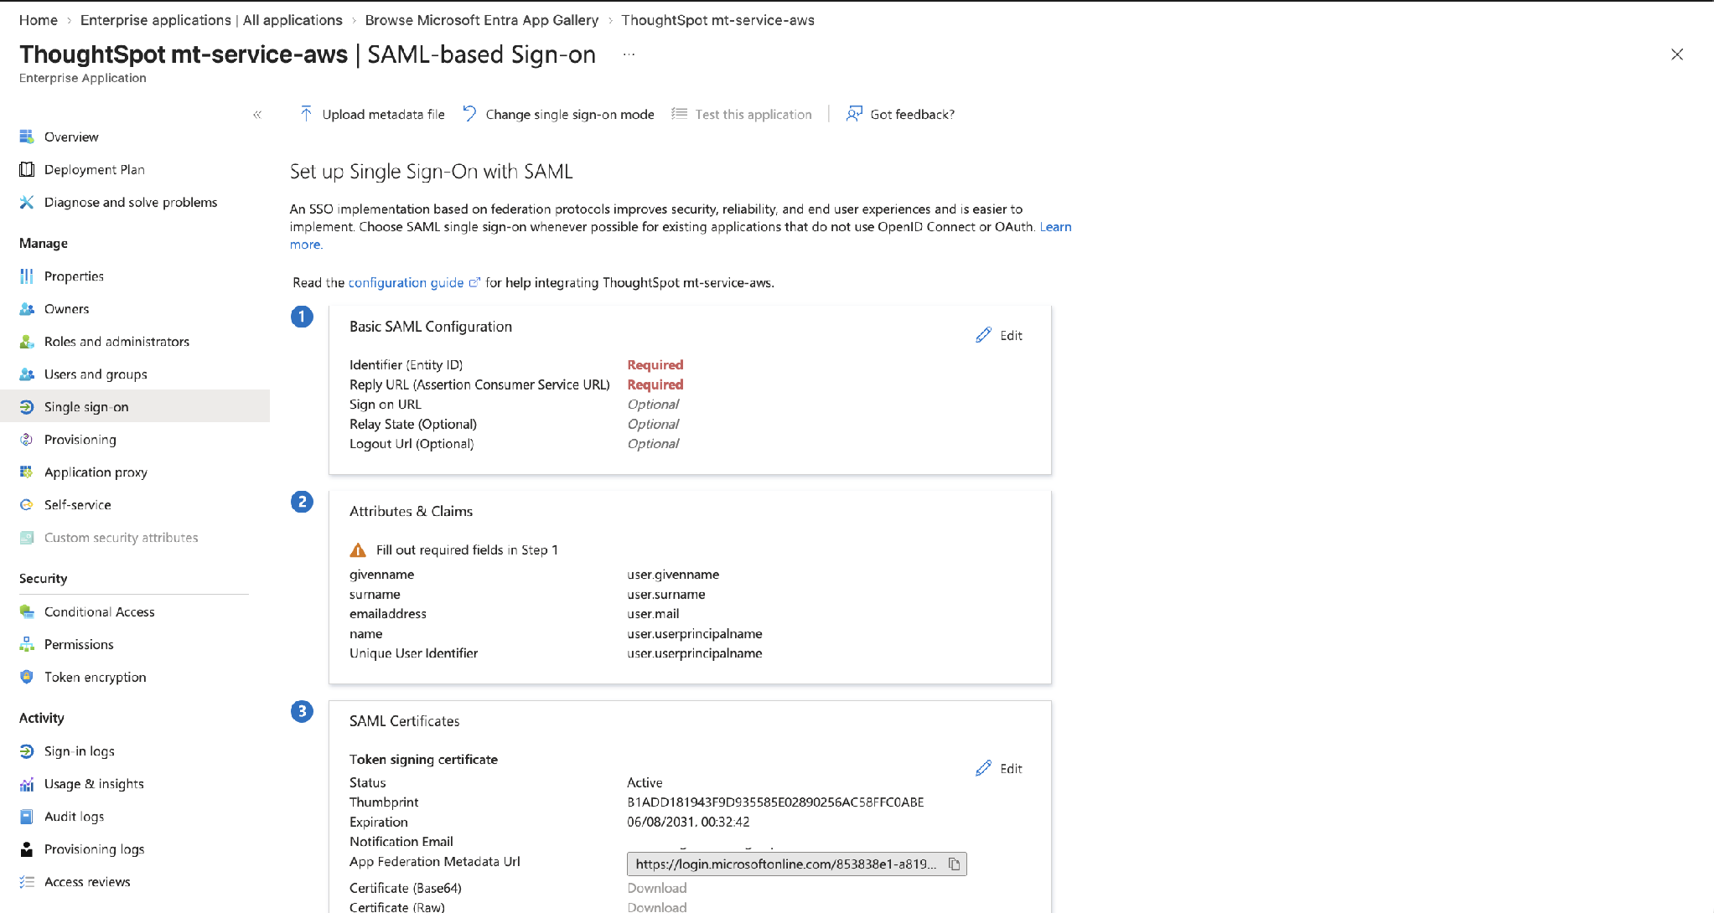Image resolution: width=1714 pixels, height=913 pixels.
Task: Click the Application proxy grid icon
Action: pyautogui.click(x=27, y=472)
